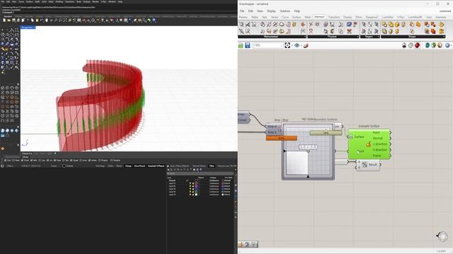Select the Perspective viewport tab at bottom

pyautogui.click(x=27, y=153)
